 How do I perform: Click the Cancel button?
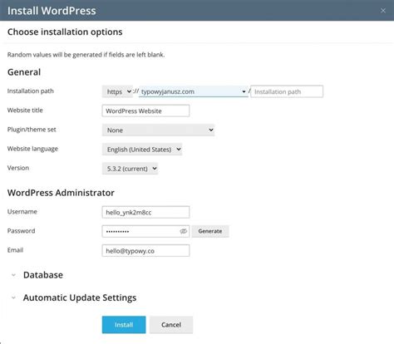click(x=171, y=325)
